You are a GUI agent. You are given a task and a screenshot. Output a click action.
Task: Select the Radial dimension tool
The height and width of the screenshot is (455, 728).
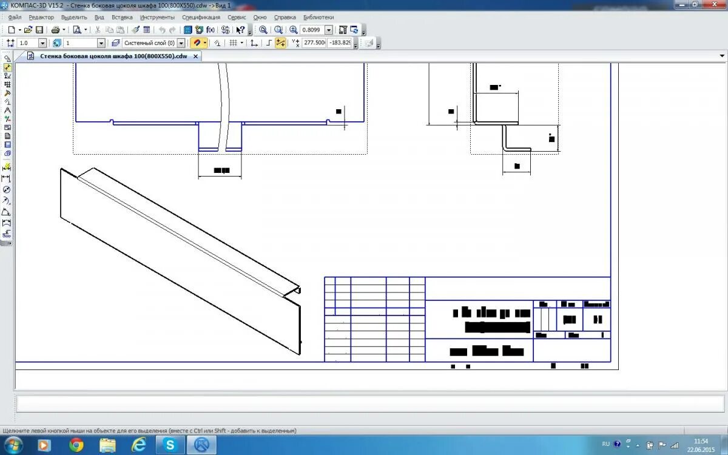(x=7, y=200)
